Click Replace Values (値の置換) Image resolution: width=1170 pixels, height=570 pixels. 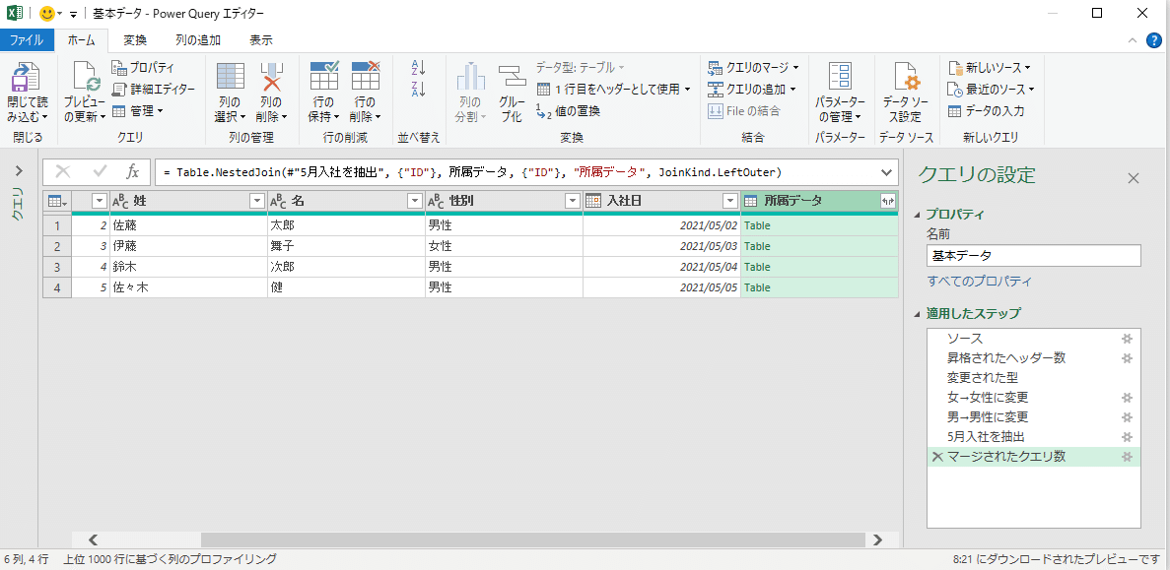pyautogui.click(x=568, y=111)
